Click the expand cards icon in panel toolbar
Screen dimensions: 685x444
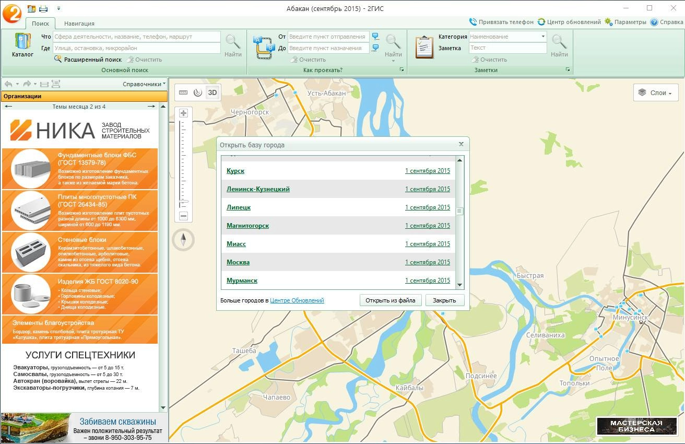tap(56, 84)
